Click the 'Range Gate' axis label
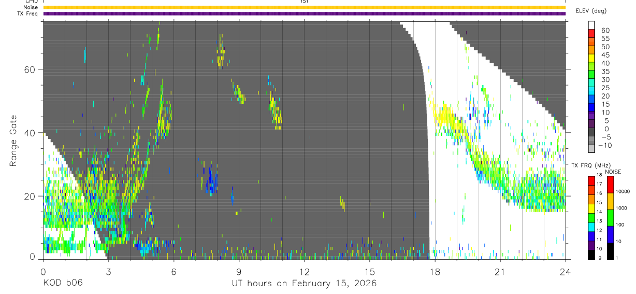 (x=14, y=140)
